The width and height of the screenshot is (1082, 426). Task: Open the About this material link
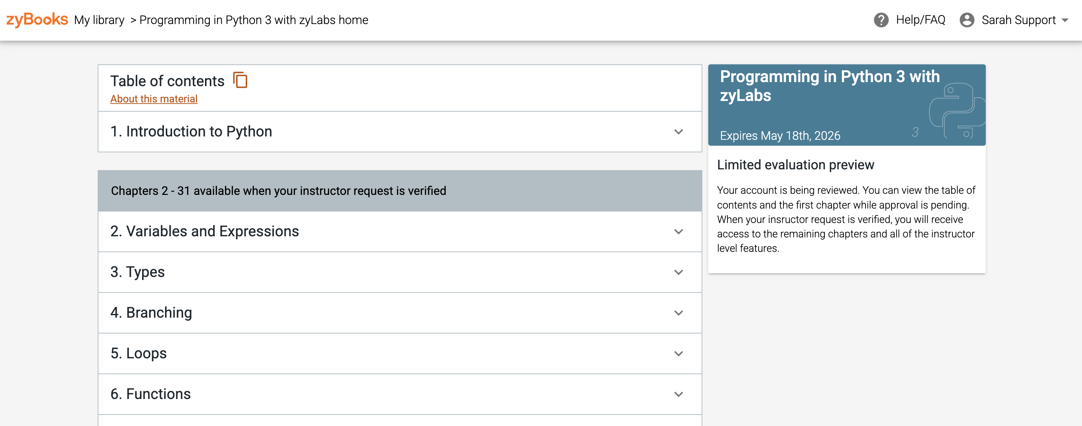coord(154,99)
